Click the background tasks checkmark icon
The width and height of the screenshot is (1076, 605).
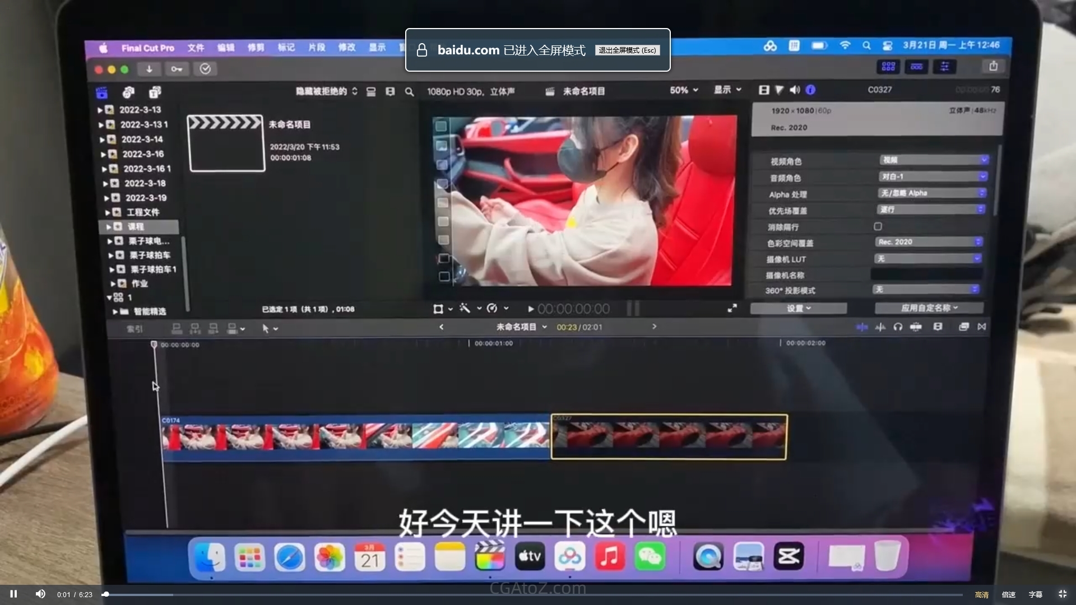click(205, 69)
